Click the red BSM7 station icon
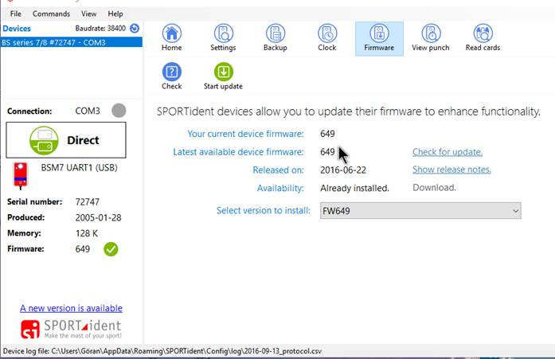555x359 pixels. 21,175
